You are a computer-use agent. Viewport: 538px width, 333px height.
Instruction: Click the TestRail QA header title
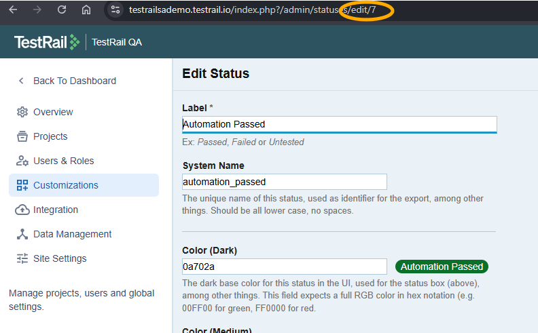pyautogui.click(x=117, y=42)
